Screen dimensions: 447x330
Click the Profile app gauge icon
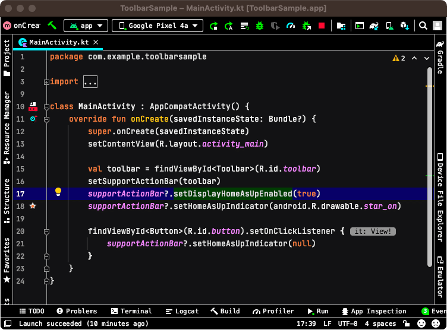291,26
